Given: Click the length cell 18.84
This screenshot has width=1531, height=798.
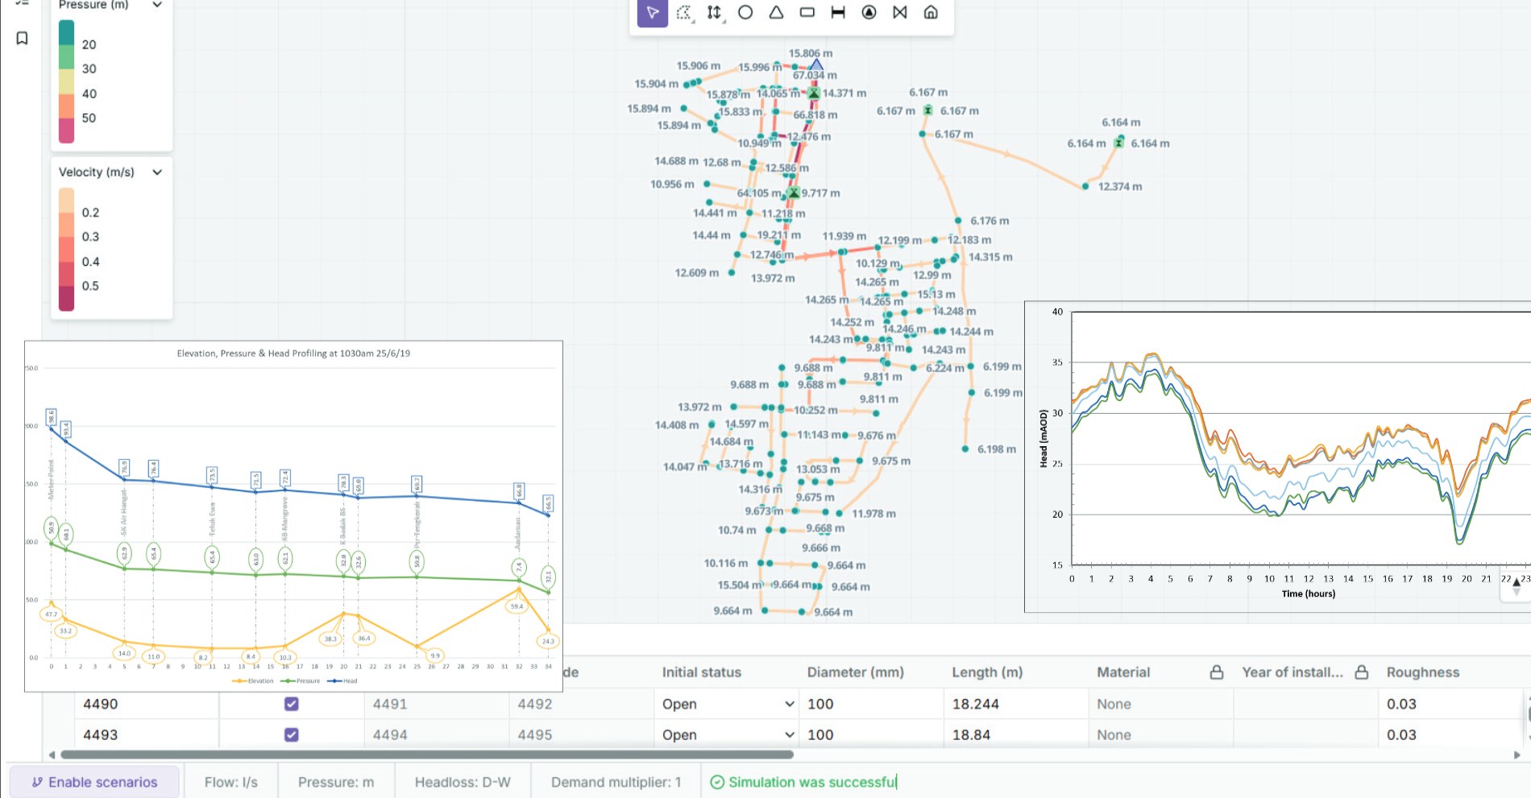Looking at the screenshot, I should [x=1016, y=734].
